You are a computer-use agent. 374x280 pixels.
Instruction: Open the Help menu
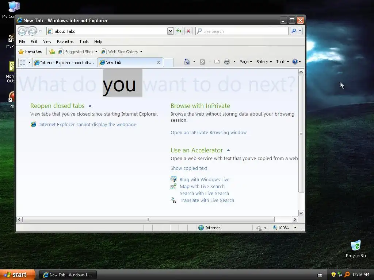click(x=98, y=42)
